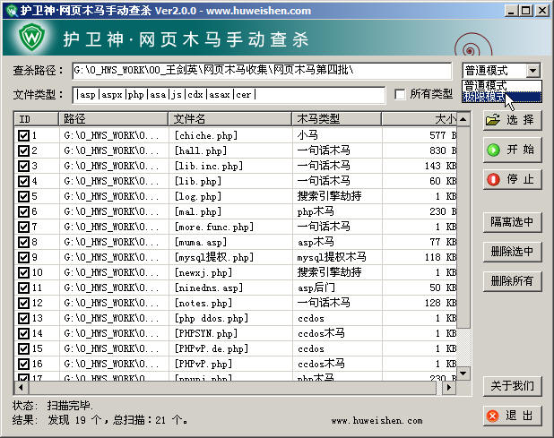Click the green start icon beside 开始
The width and height of the screenshot is (554, 438).
pyautogui.click(x=493, y=150)
